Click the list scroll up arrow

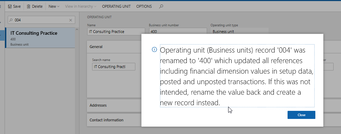77,30
